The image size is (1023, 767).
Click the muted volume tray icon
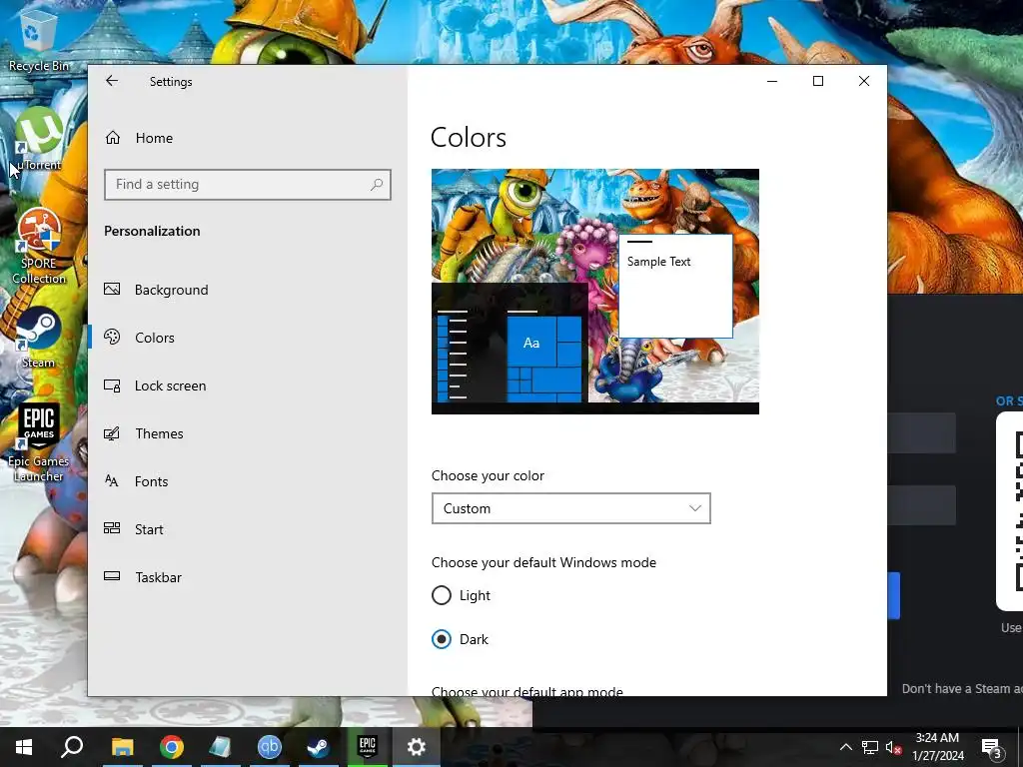894,747
